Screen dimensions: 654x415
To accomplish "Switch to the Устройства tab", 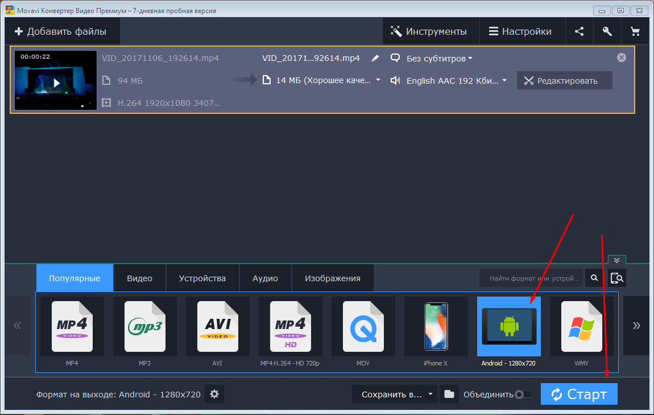I will click(x=202, y=278).
